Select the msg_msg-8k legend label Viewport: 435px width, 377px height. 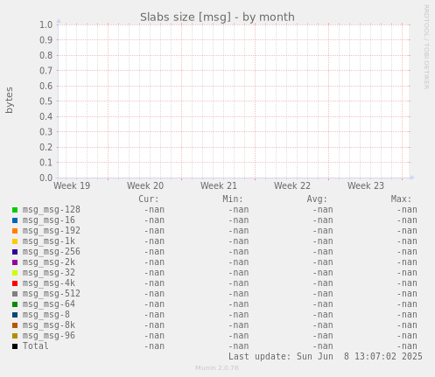tap(49, 325)
